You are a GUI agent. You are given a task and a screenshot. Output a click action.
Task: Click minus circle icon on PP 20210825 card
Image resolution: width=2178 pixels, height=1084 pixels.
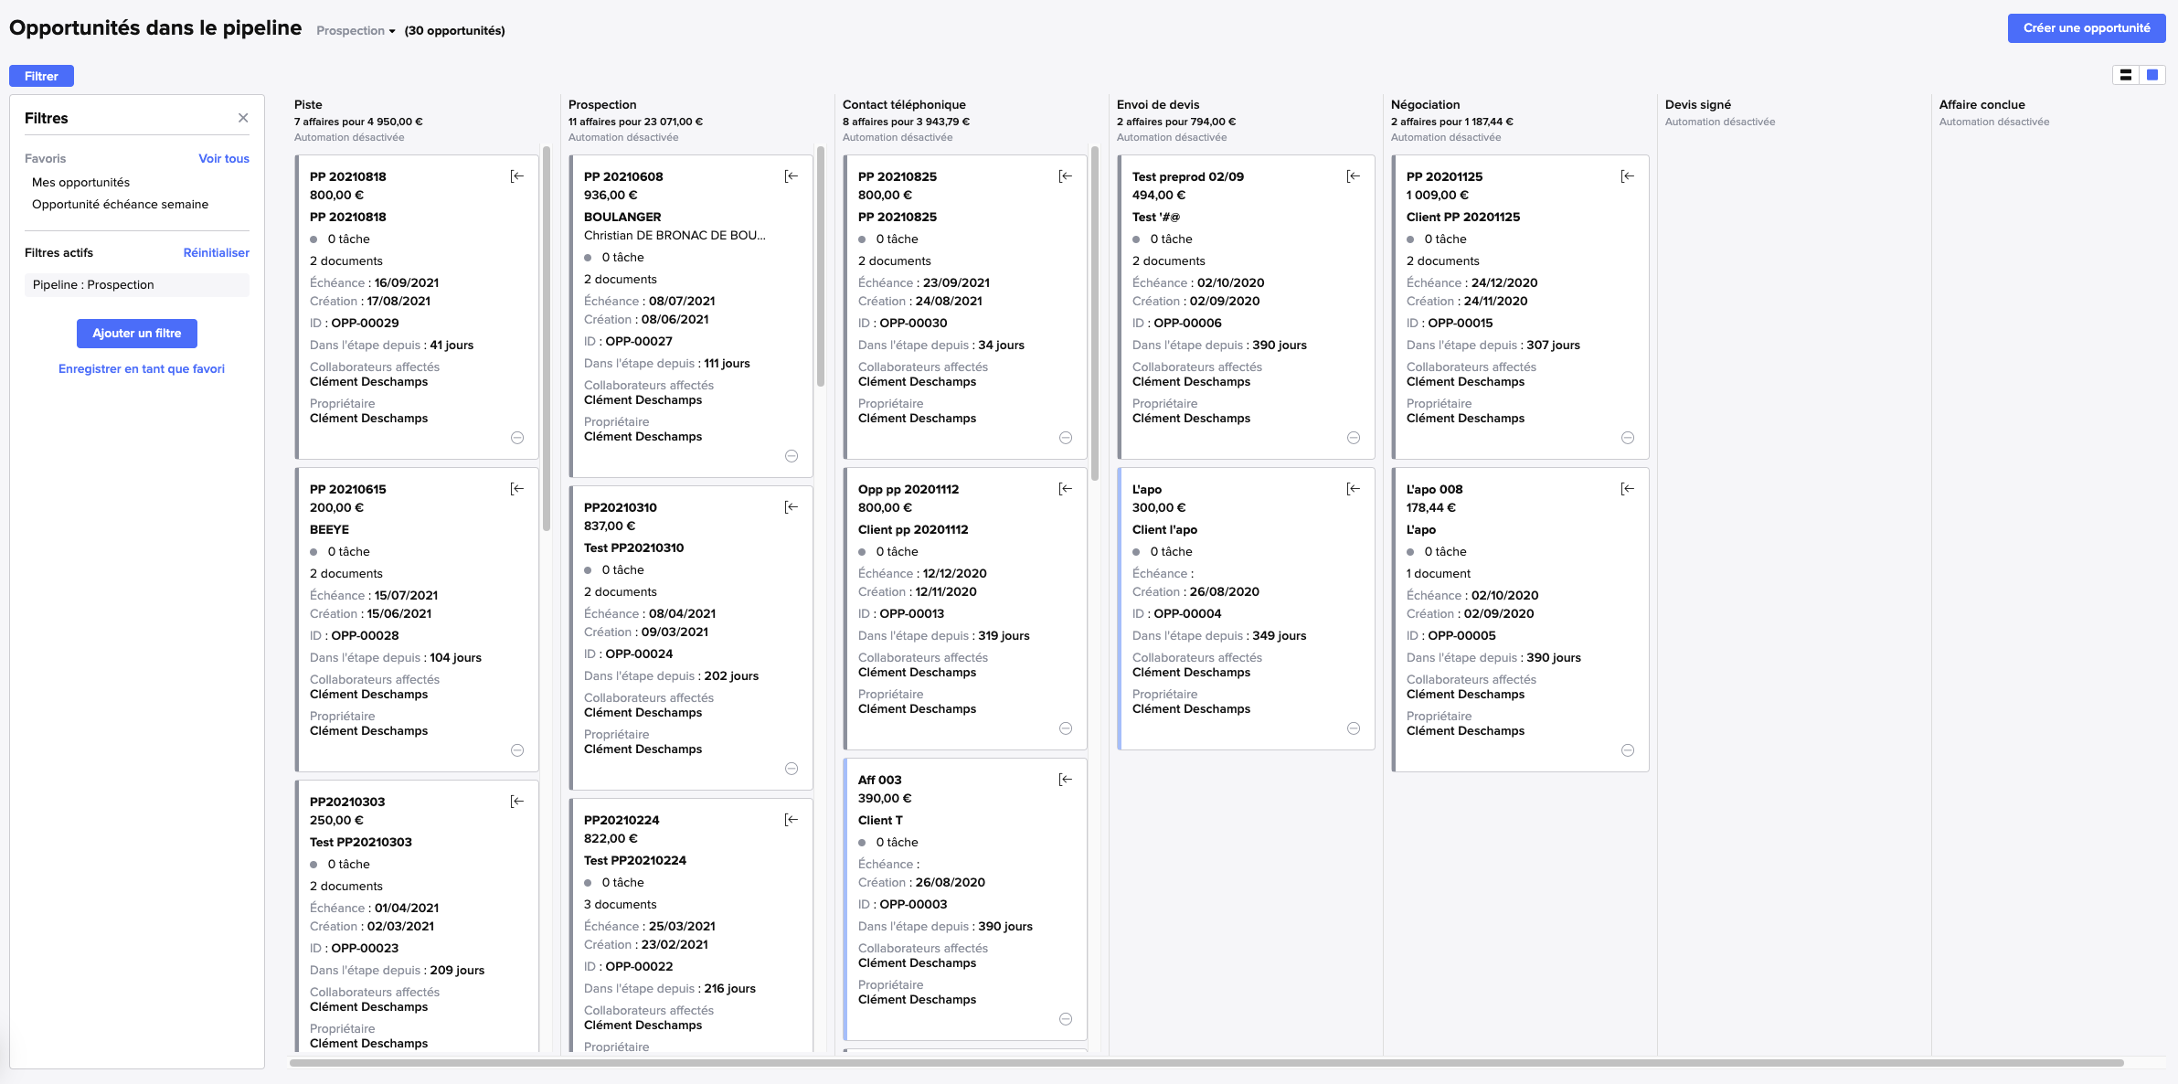tap(1066, 438)
